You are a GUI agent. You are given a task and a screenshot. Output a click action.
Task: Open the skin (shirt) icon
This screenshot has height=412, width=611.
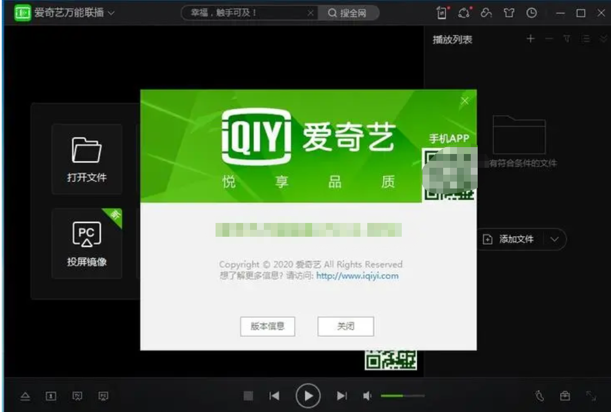pos(509,13)
